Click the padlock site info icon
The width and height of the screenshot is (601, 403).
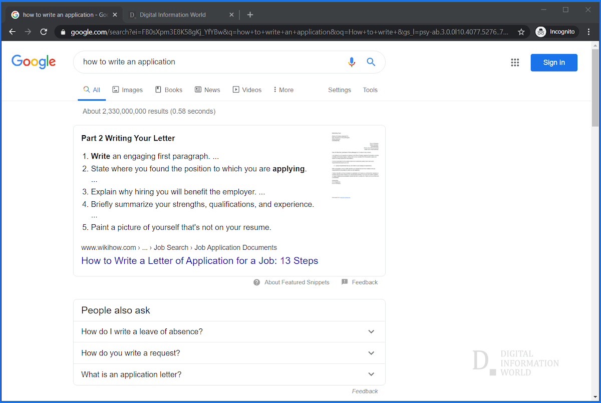[63, 32]
